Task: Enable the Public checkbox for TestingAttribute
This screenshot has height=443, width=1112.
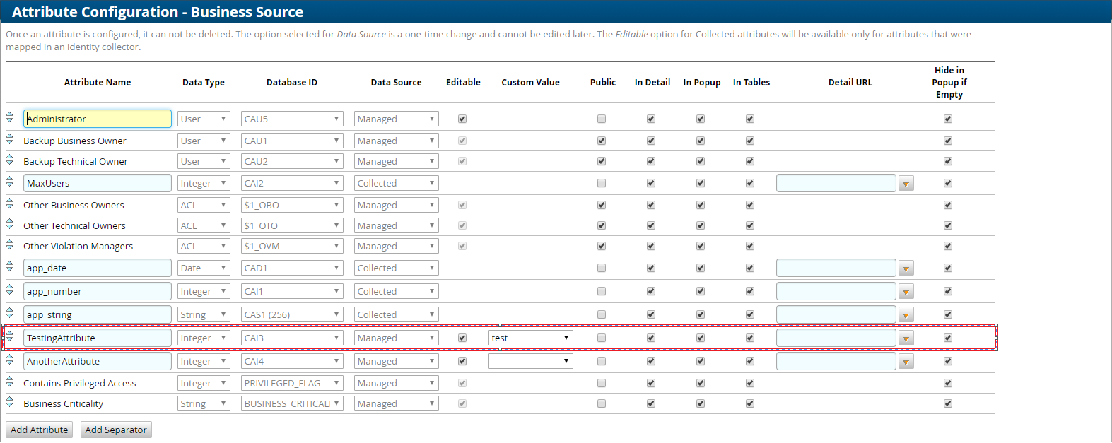Action: 602,338
